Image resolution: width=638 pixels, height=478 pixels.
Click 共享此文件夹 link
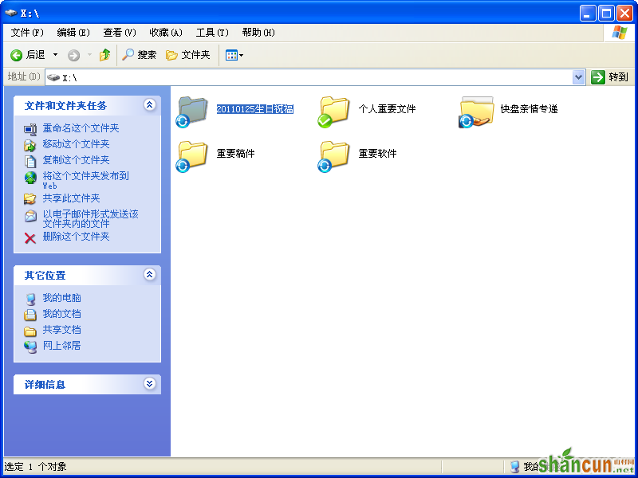(x=71, y=198)
